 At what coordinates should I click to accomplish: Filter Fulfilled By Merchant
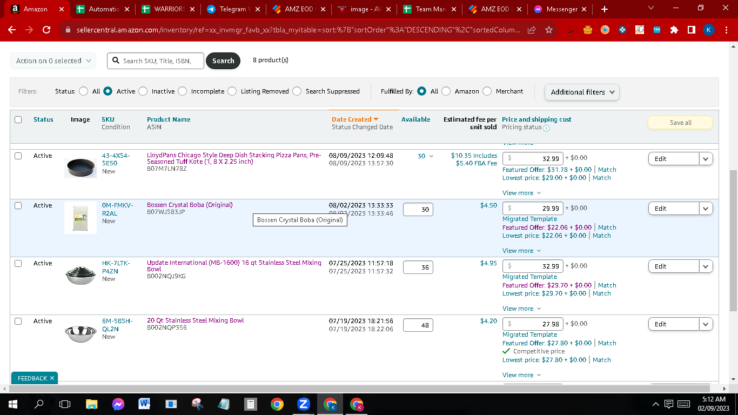(487, 91)
